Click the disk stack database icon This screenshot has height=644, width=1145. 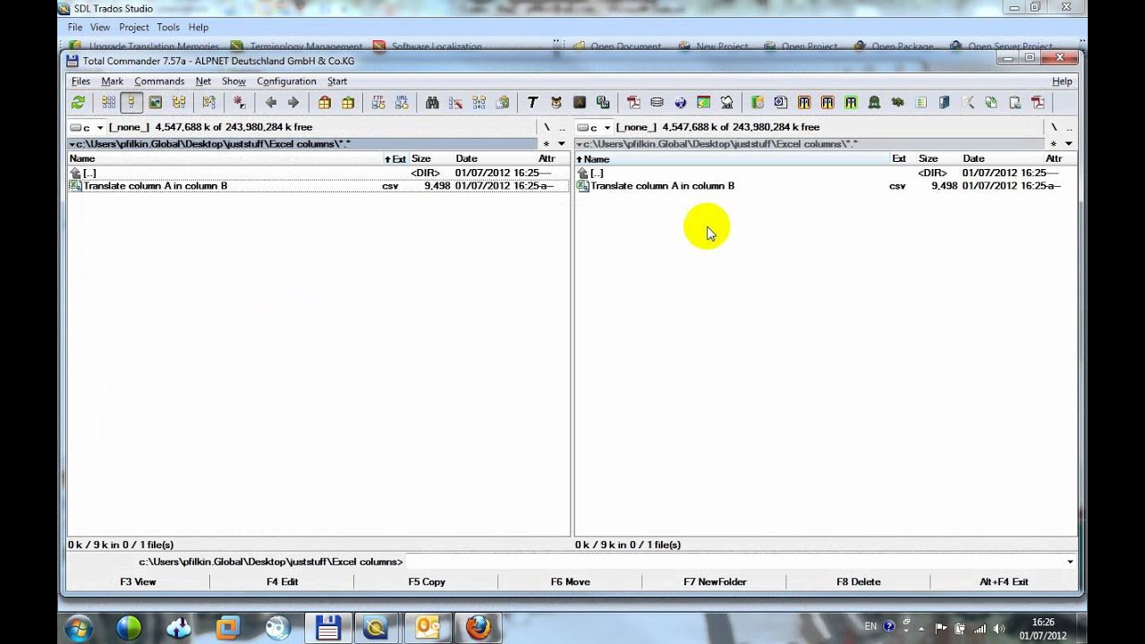[657, 103]
